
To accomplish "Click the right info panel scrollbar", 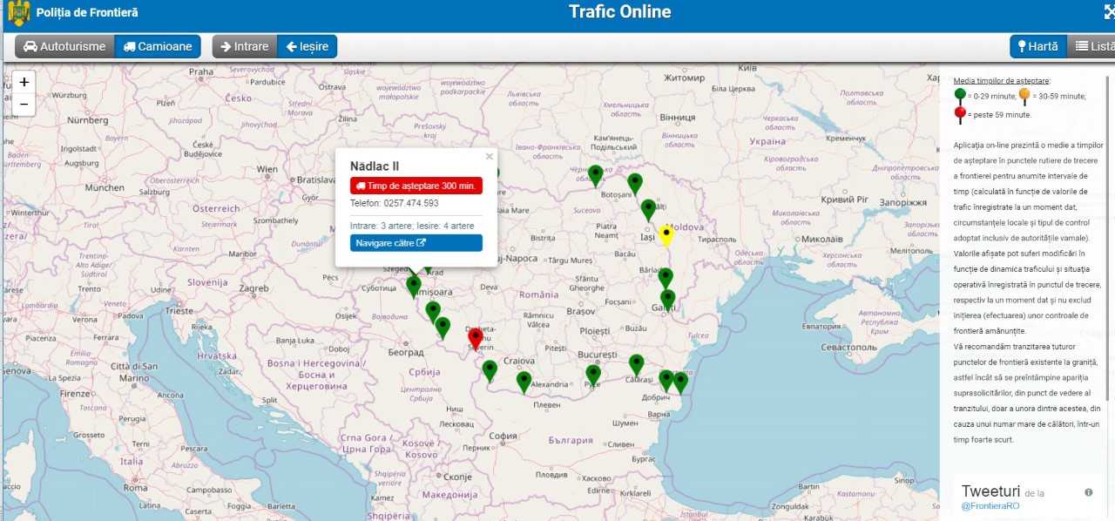I will [1109, 218].
